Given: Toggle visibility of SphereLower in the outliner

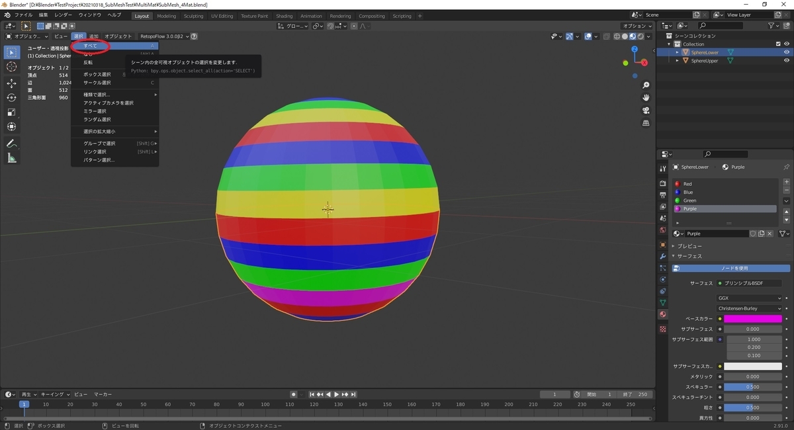Looking at the screenshot, I should point(787,52).
